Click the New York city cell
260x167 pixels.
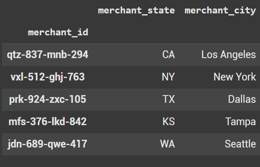234,77
